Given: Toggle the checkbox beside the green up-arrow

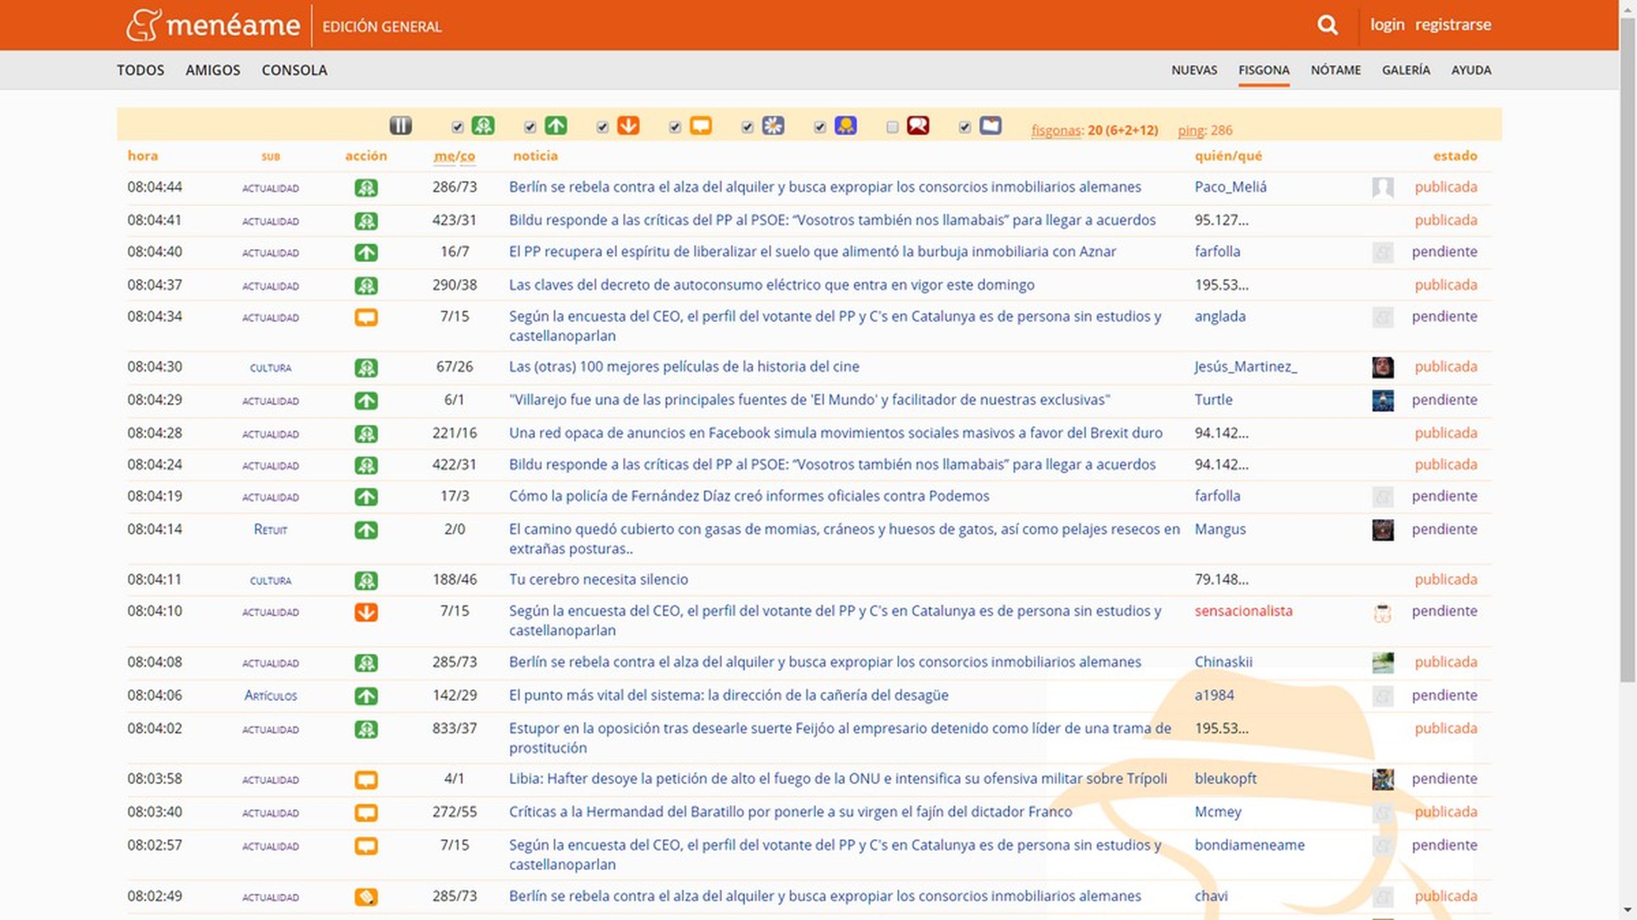Looking at the screenshot, I should point(530,128).
